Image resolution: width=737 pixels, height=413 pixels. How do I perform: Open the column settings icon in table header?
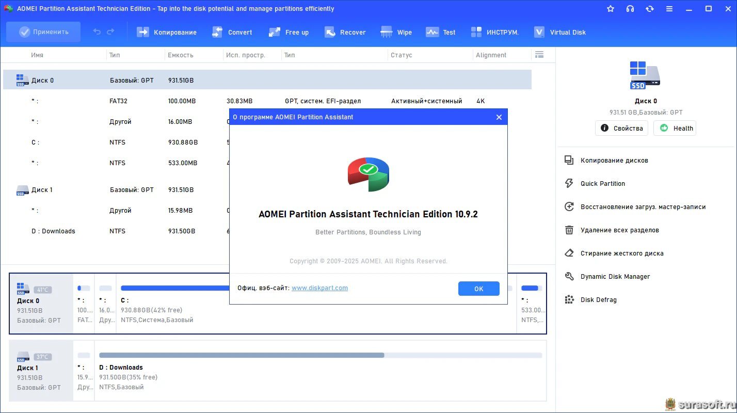pyautogui.click(x=539, y=55)
